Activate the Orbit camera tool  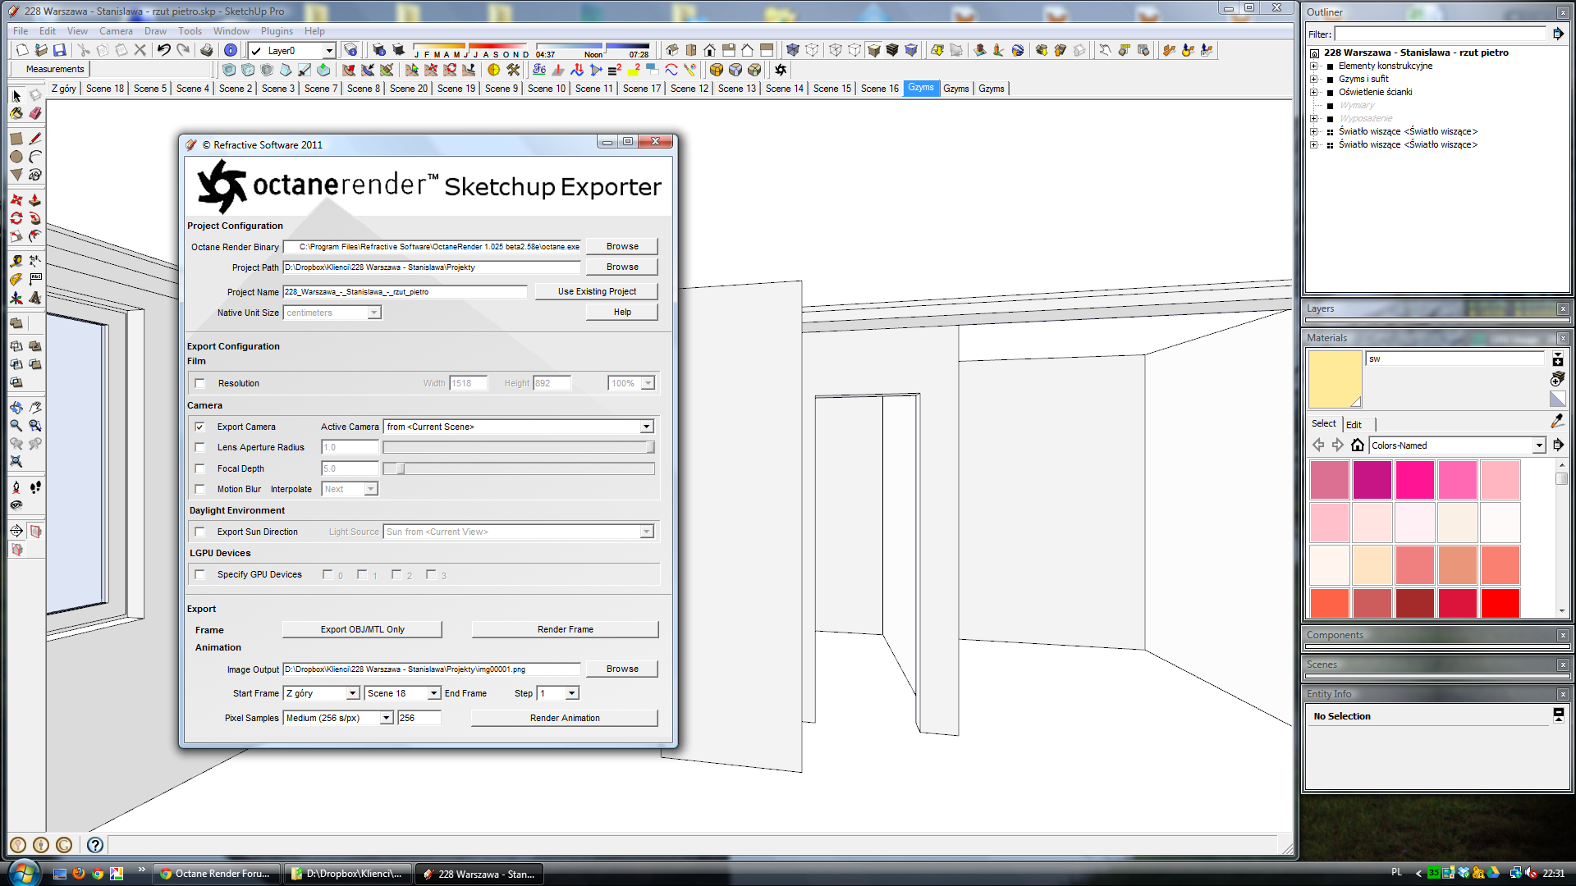16,407
